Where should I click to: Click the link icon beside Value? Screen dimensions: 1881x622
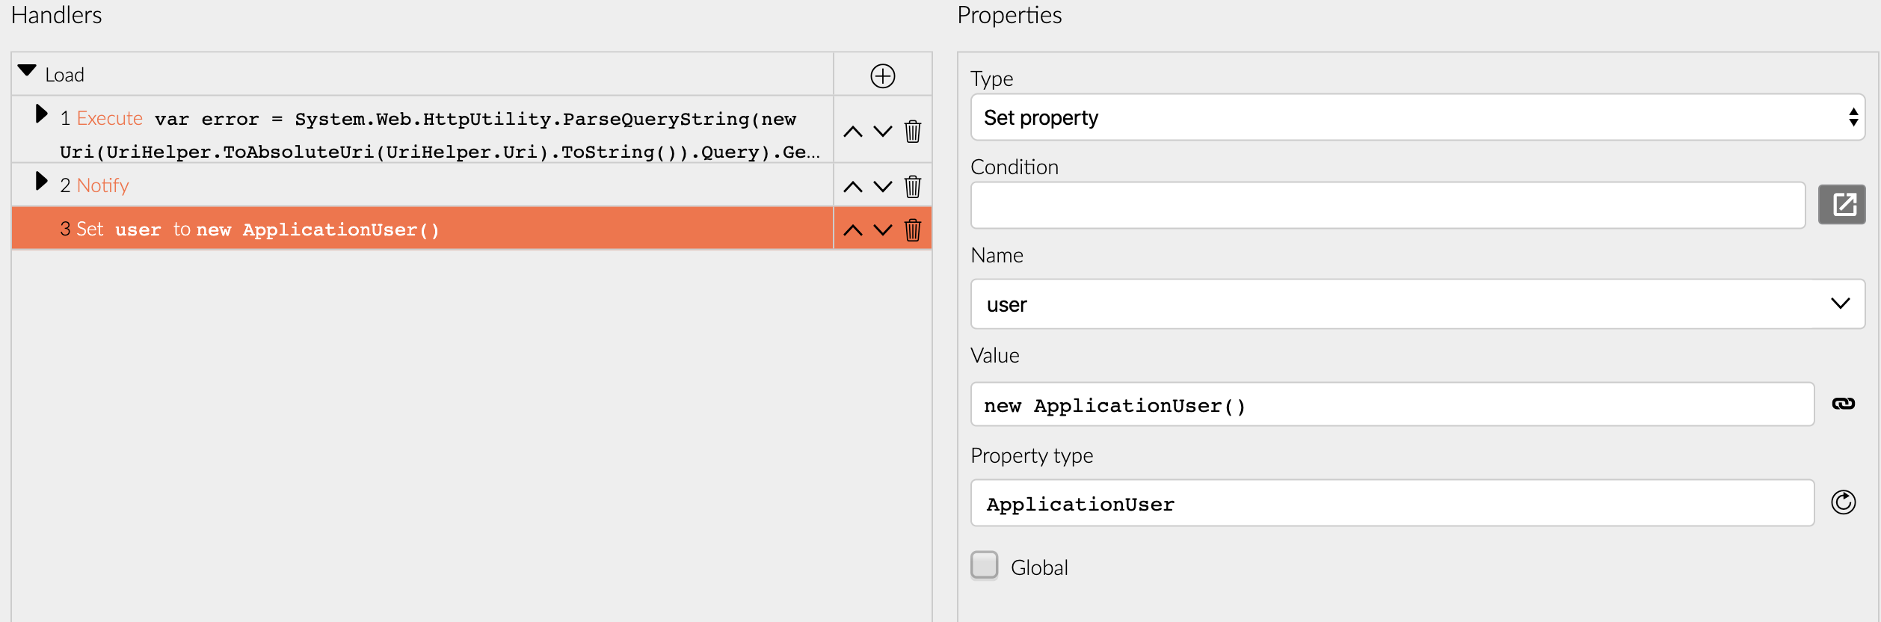coord(1843,404)
